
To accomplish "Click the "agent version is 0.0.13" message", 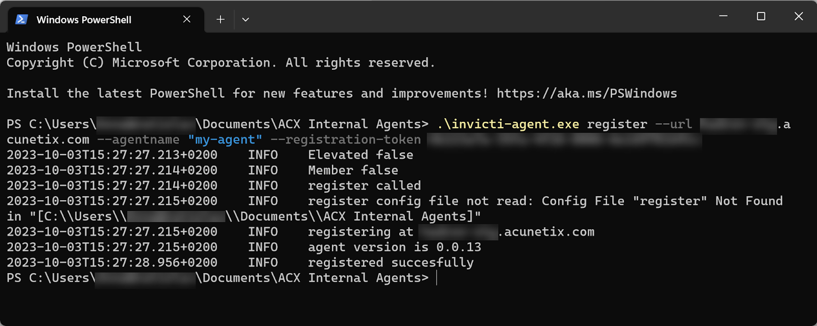I will tap(395, 248).
